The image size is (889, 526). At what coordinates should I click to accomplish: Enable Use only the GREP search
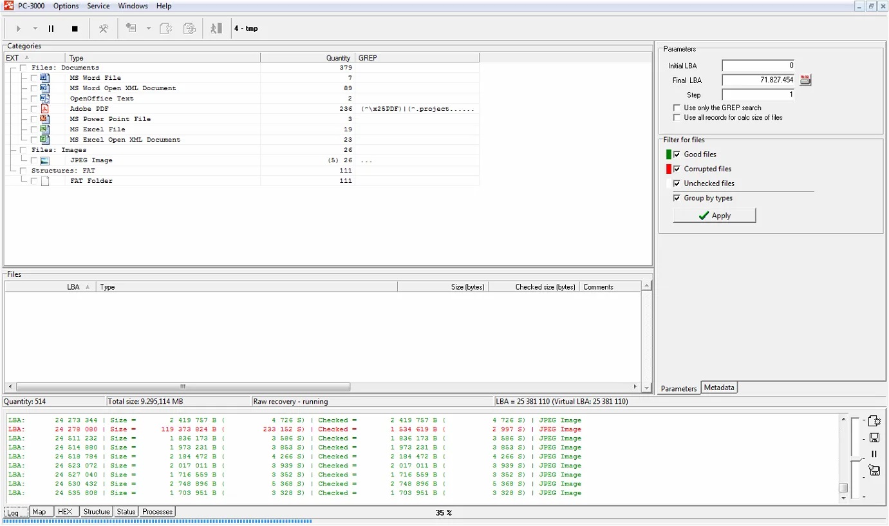point(677,108)
